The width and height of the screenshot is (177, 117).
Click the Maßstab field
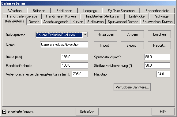click(163, 74)
